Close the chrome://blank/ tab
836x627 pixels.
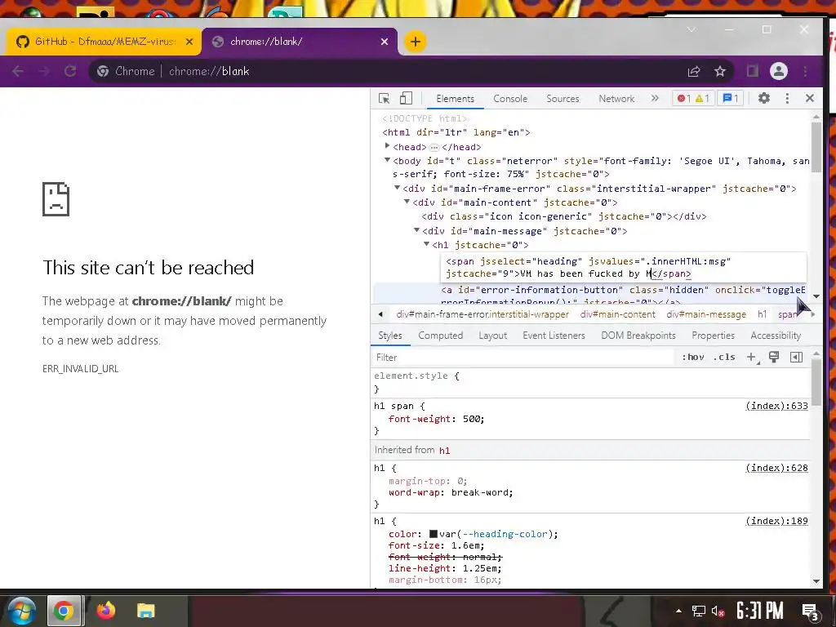[x=385, y=42]
